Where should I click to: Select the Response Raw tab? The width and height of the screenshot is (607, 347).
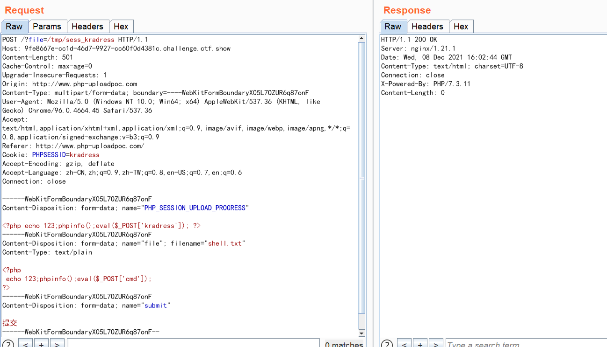point(393,26)
